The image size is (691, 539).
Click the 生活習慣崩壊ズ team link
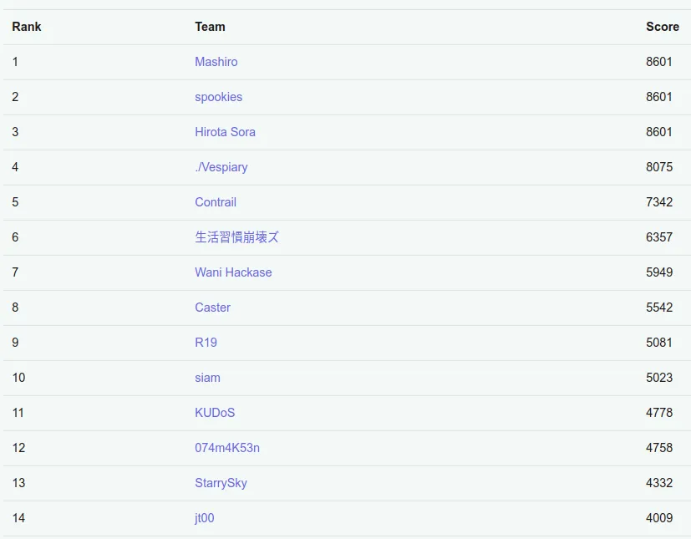236,237
